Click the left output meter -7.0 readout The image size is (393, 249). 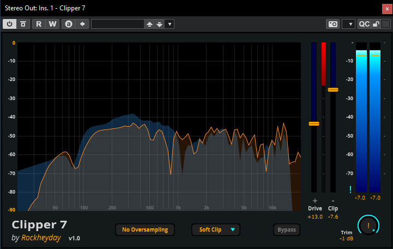tap(360, 198)
